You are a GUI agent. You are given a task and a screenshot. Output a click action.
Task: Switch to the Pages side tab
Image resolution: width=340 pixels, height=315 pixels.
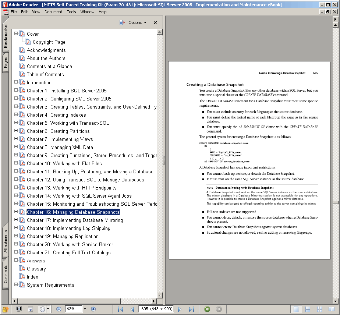pos(6,62)
